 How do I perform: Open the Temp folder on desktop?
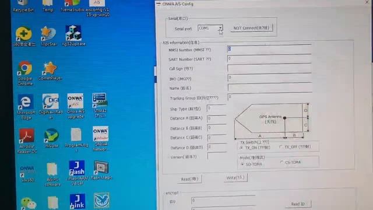(48, 6)
